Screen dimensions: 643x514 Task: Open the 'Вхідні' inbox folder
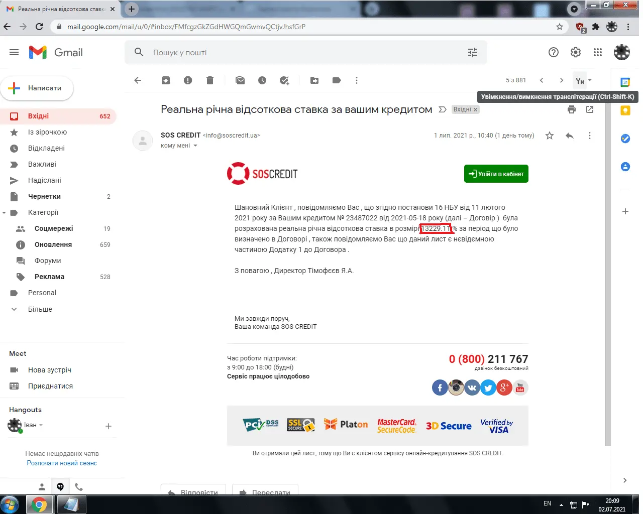pos(38,116)
